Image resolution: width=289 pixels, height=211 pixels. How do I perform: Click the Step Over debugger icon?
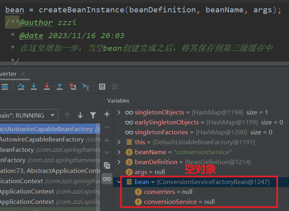point(21,87)
